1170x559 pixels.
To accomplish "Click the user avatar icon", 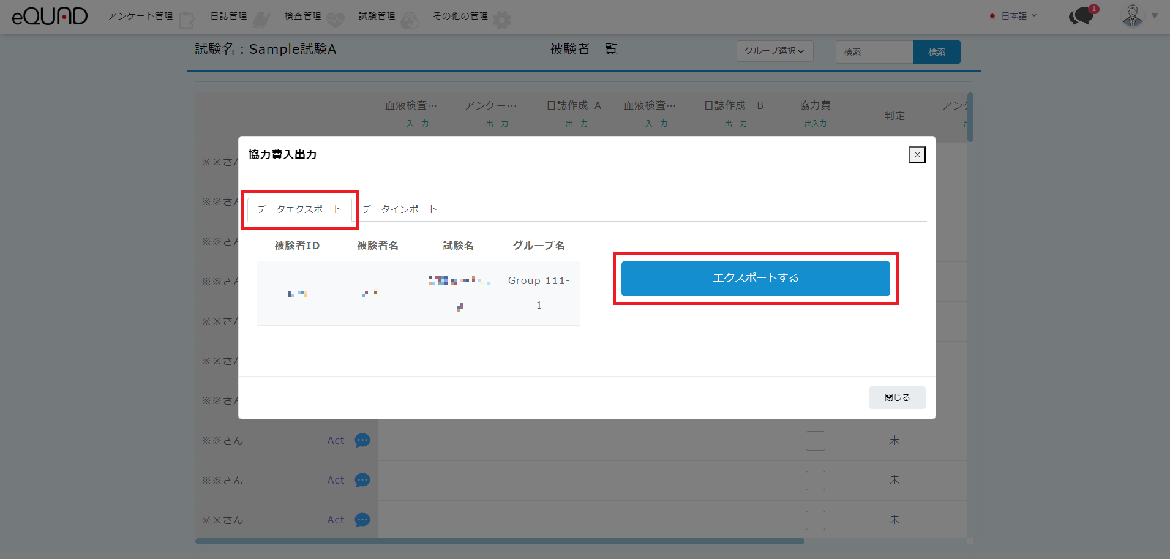I will (x=1132, y=16).
